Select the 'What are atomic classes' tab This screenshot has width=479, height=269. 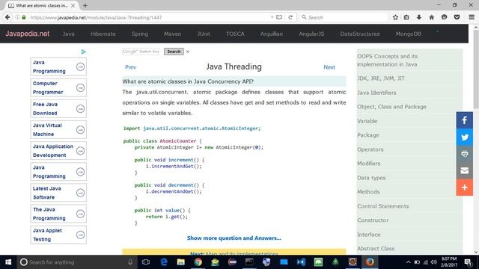(41, 5)
